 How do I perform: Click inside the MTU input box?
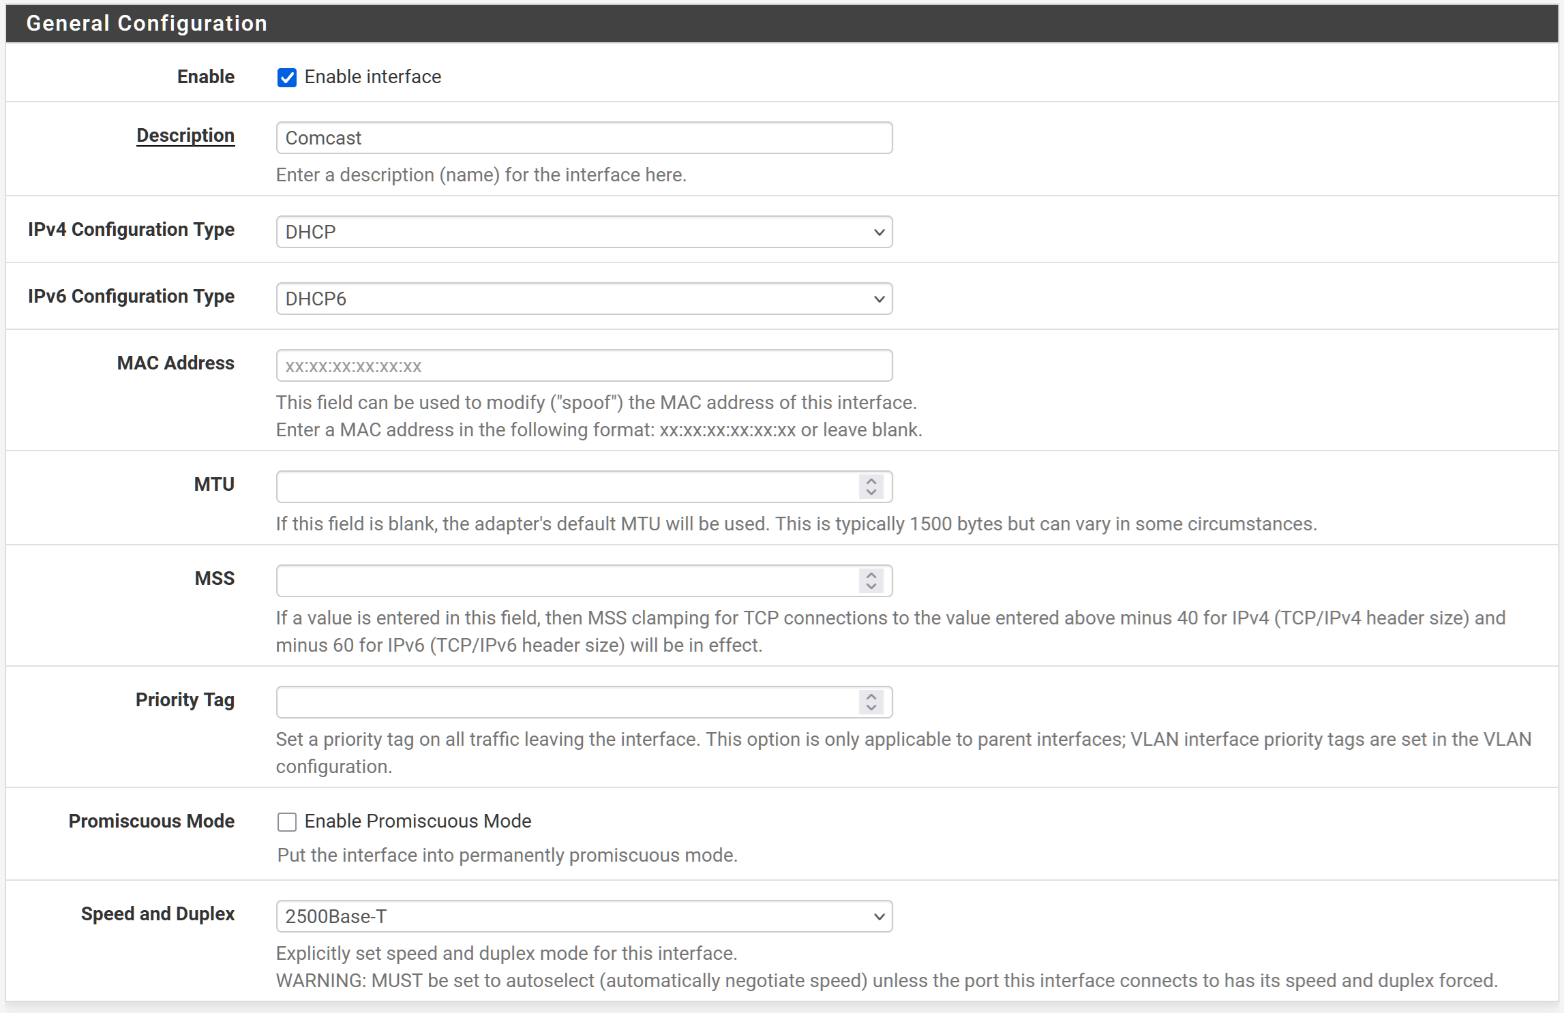pyautogui.click(x=566, y=487)
